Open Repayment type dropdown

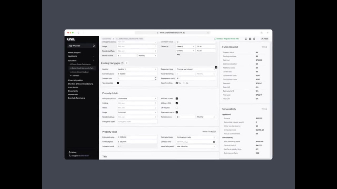pos(195,69)
